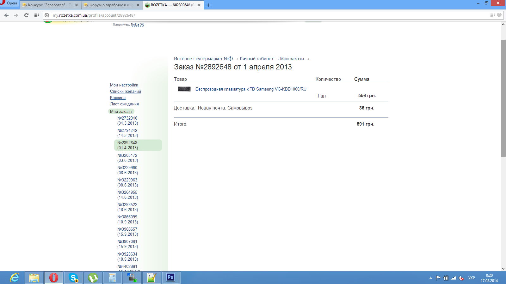The height and width of the screenshot is (284, 506).
Task: Open Skype from the taskbar
Action: (x=73, y=278)
